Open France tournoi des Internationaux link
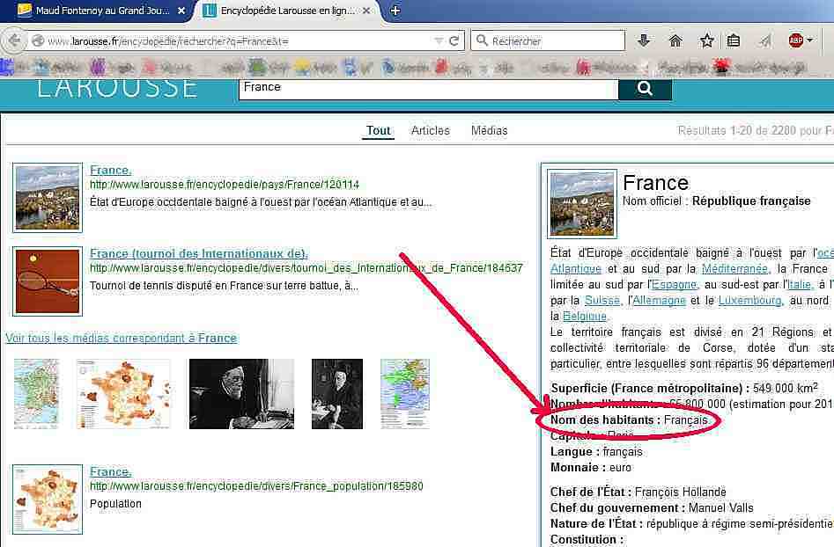 click(199, 254)
